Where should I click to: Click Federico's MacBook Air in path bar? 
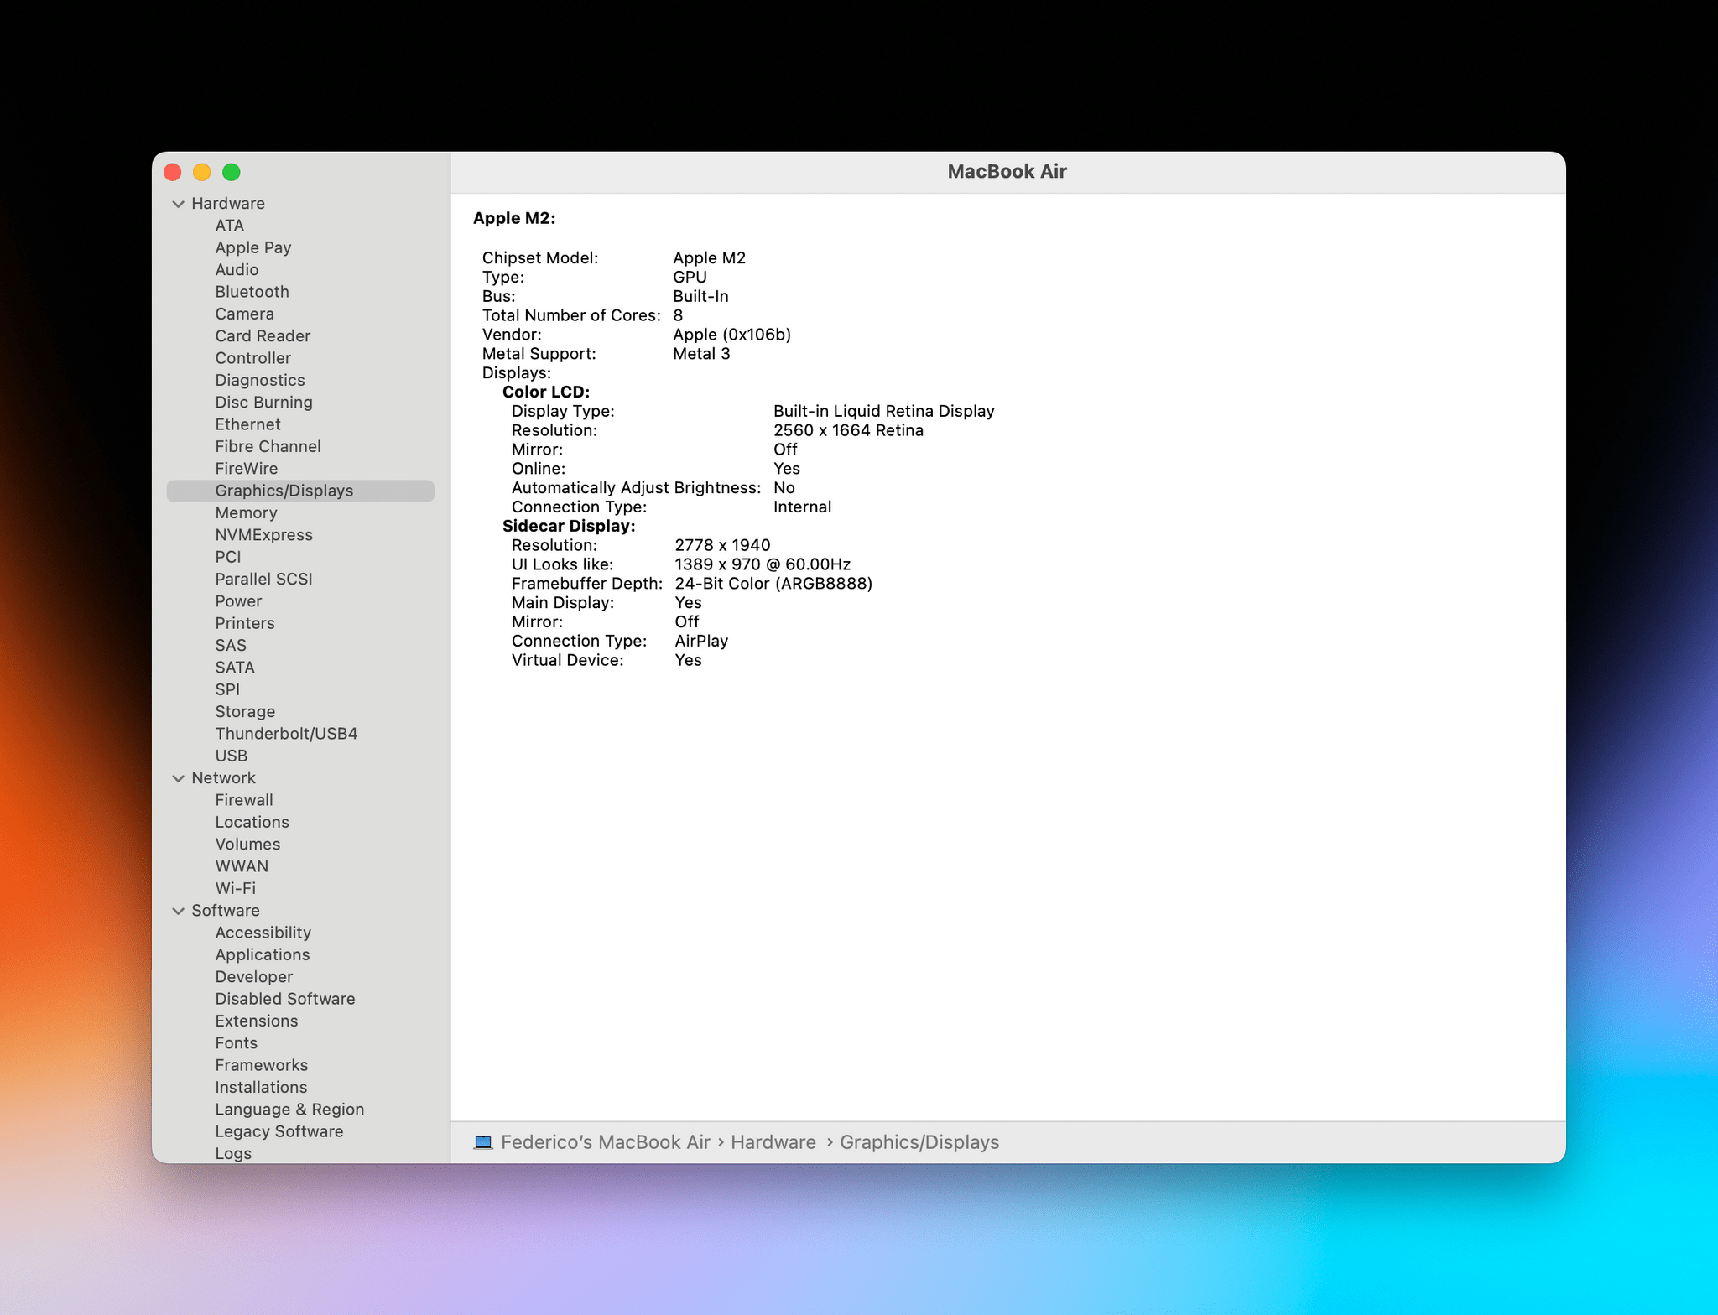point(605,1142)
